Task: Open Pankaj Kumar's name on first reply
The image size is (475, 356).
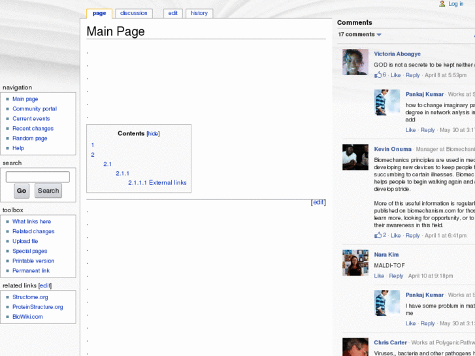Action: coord(425,94)
